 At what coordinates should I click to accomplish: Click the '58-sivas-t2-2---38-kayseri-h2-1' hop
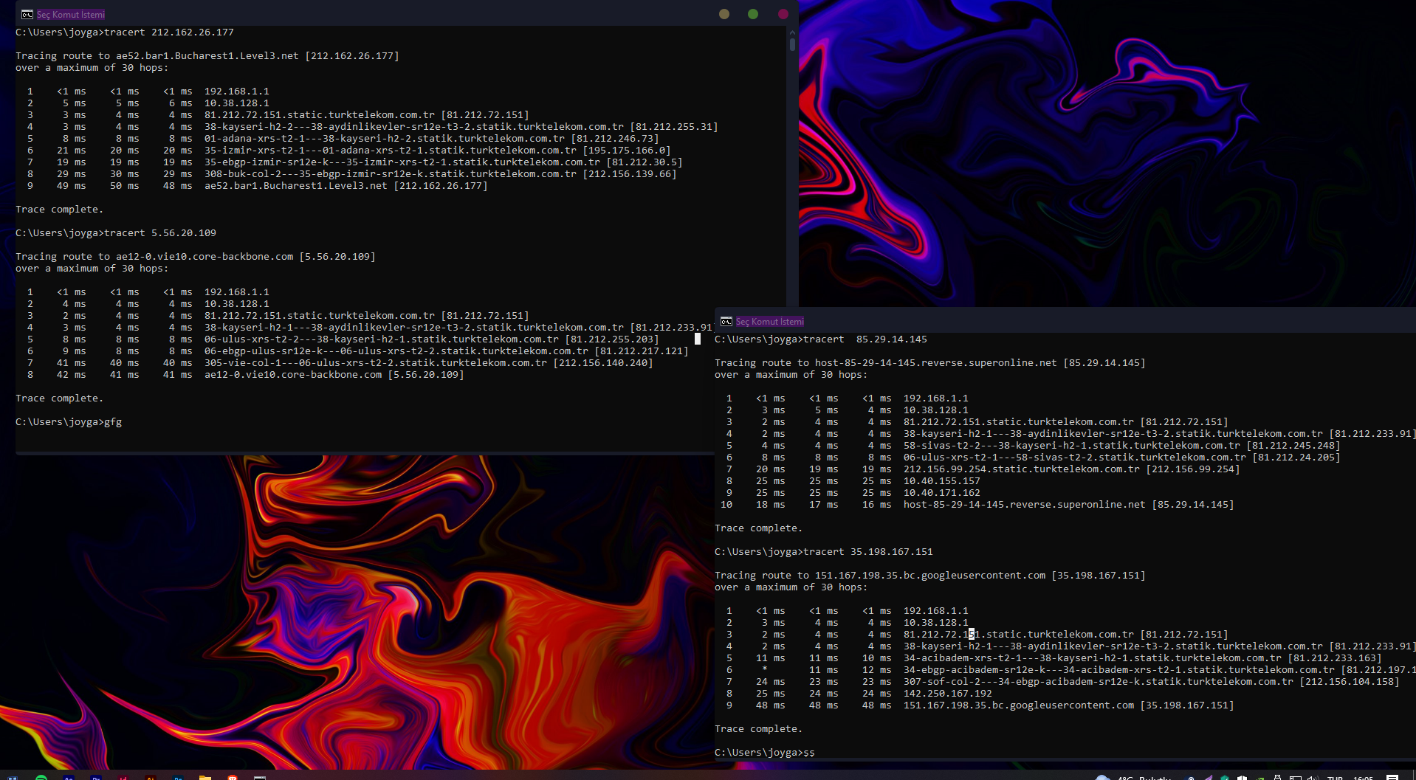[x=1034, y=446]
